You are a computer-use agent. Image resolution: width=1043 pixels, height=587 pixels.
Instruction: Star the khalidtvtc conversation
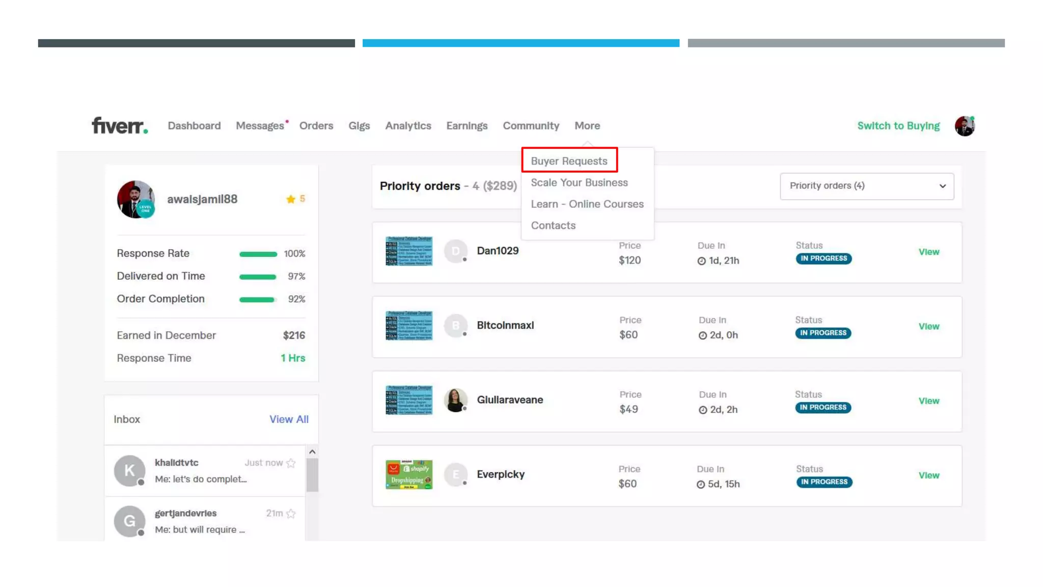[x=291, y=463]
